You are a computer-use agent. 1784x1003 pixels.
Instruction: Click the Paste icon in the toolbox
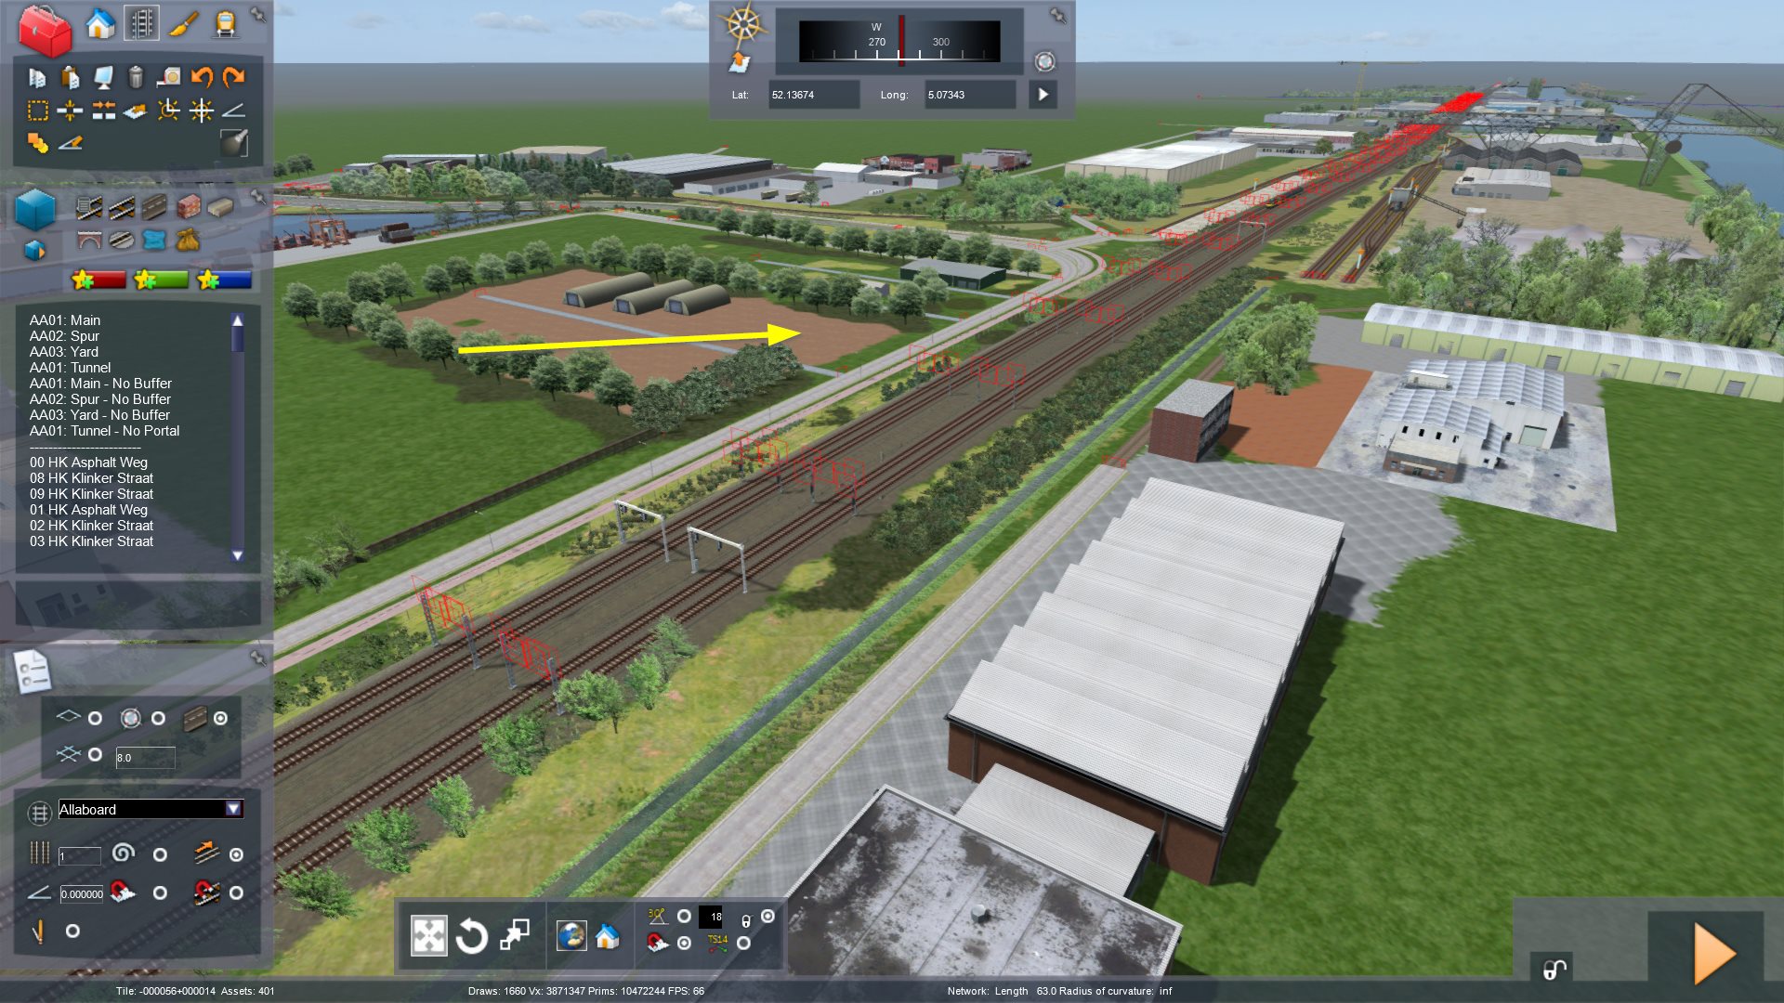[x=70, y=78]
